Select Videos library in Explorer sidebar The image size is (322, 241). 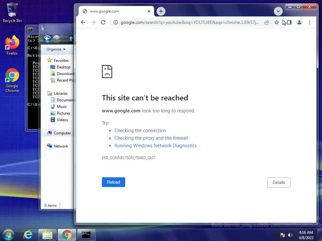(59, 120)
